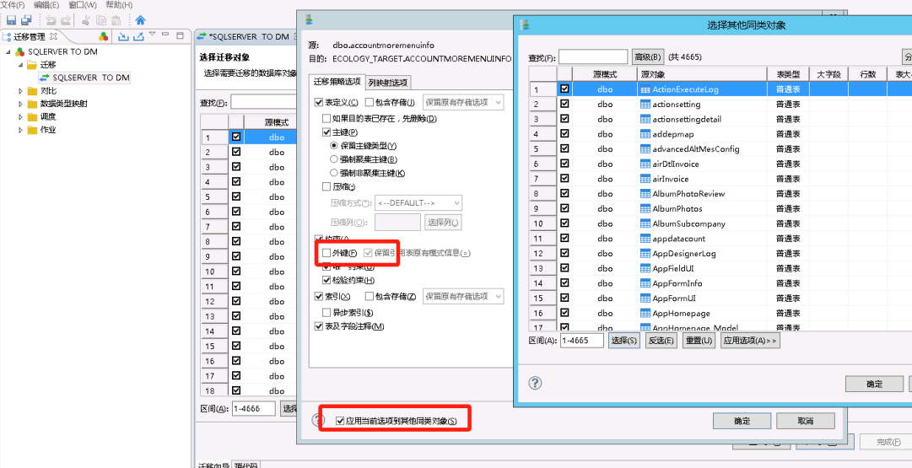Click the 调度 folder icon in the tree
912x468 pixels.
pyautogui.click(x=32, y=117)
